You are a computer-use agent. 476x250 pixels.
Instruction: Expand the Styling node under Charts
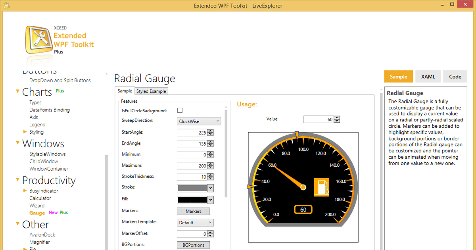pyautogui.click(x=25, y=132)
